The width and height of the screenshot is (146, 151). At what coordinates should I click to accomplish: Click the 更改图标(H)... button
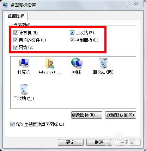click(87, 115)
